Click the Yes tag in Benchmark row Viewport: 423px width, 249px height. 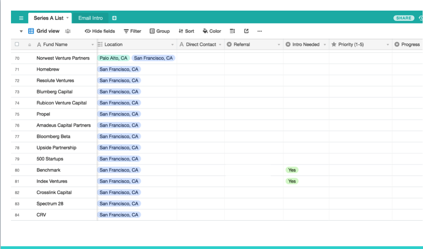[292, 170]
